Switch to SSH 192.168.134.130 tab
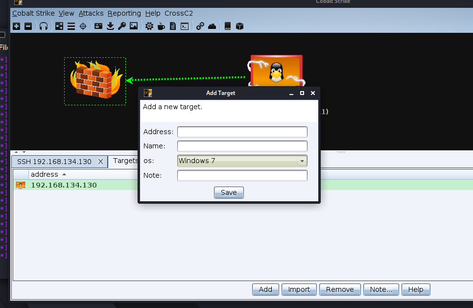This screenshot has width=473, height=308. tap(54, 162)
